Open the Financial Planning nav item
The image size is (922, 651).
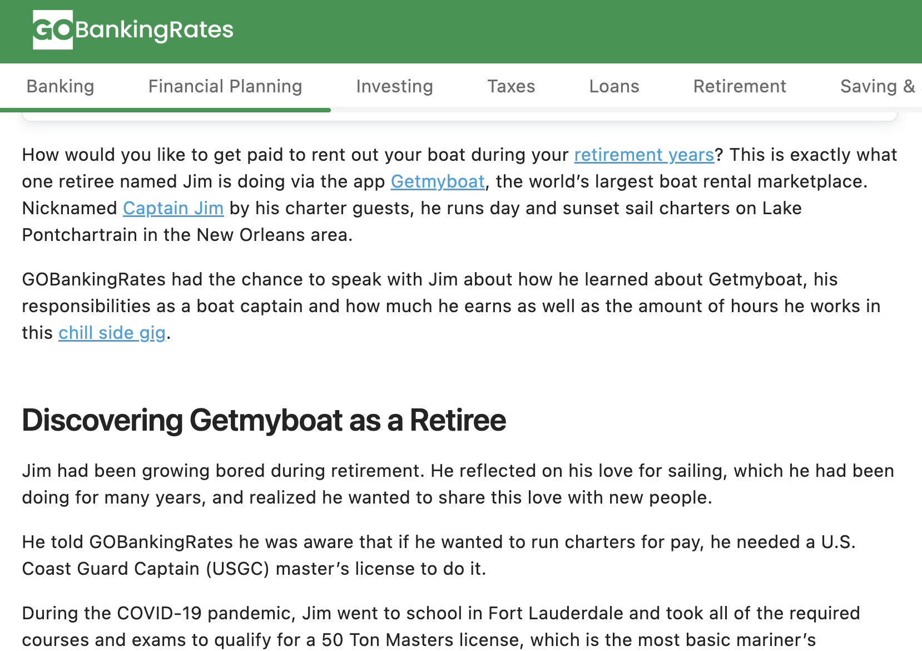point(225,86)
